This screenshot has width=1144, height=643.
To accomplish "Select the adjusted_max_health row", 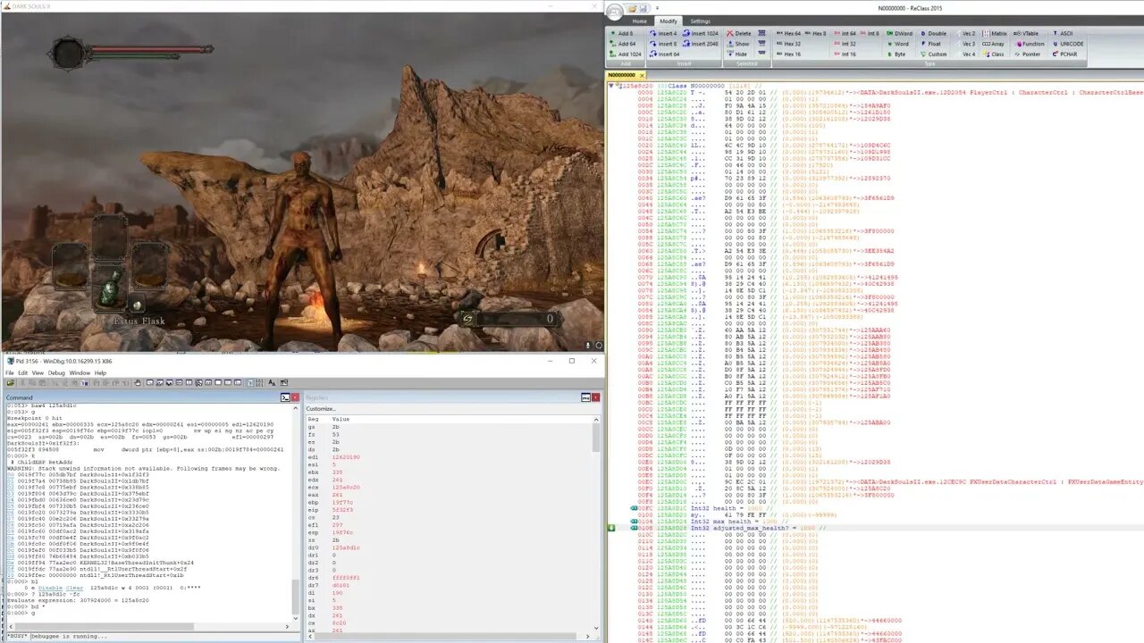I will [876, 527].
